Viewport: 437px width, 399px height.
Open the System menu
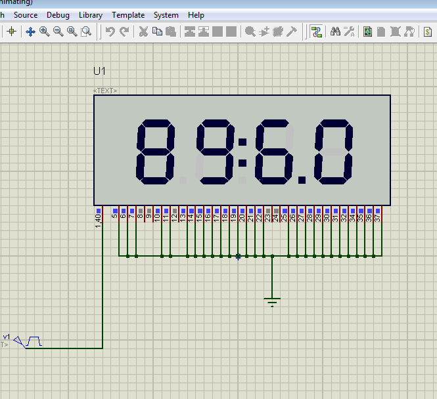166,15
